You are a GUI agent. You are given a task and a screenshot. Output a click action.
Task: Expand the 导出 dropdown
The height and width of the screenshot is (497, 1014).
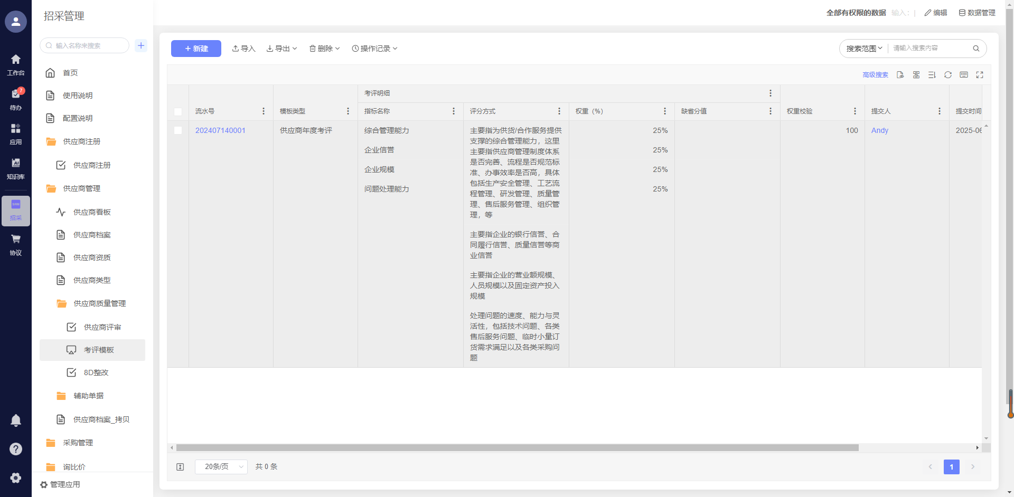pos(281,49)
